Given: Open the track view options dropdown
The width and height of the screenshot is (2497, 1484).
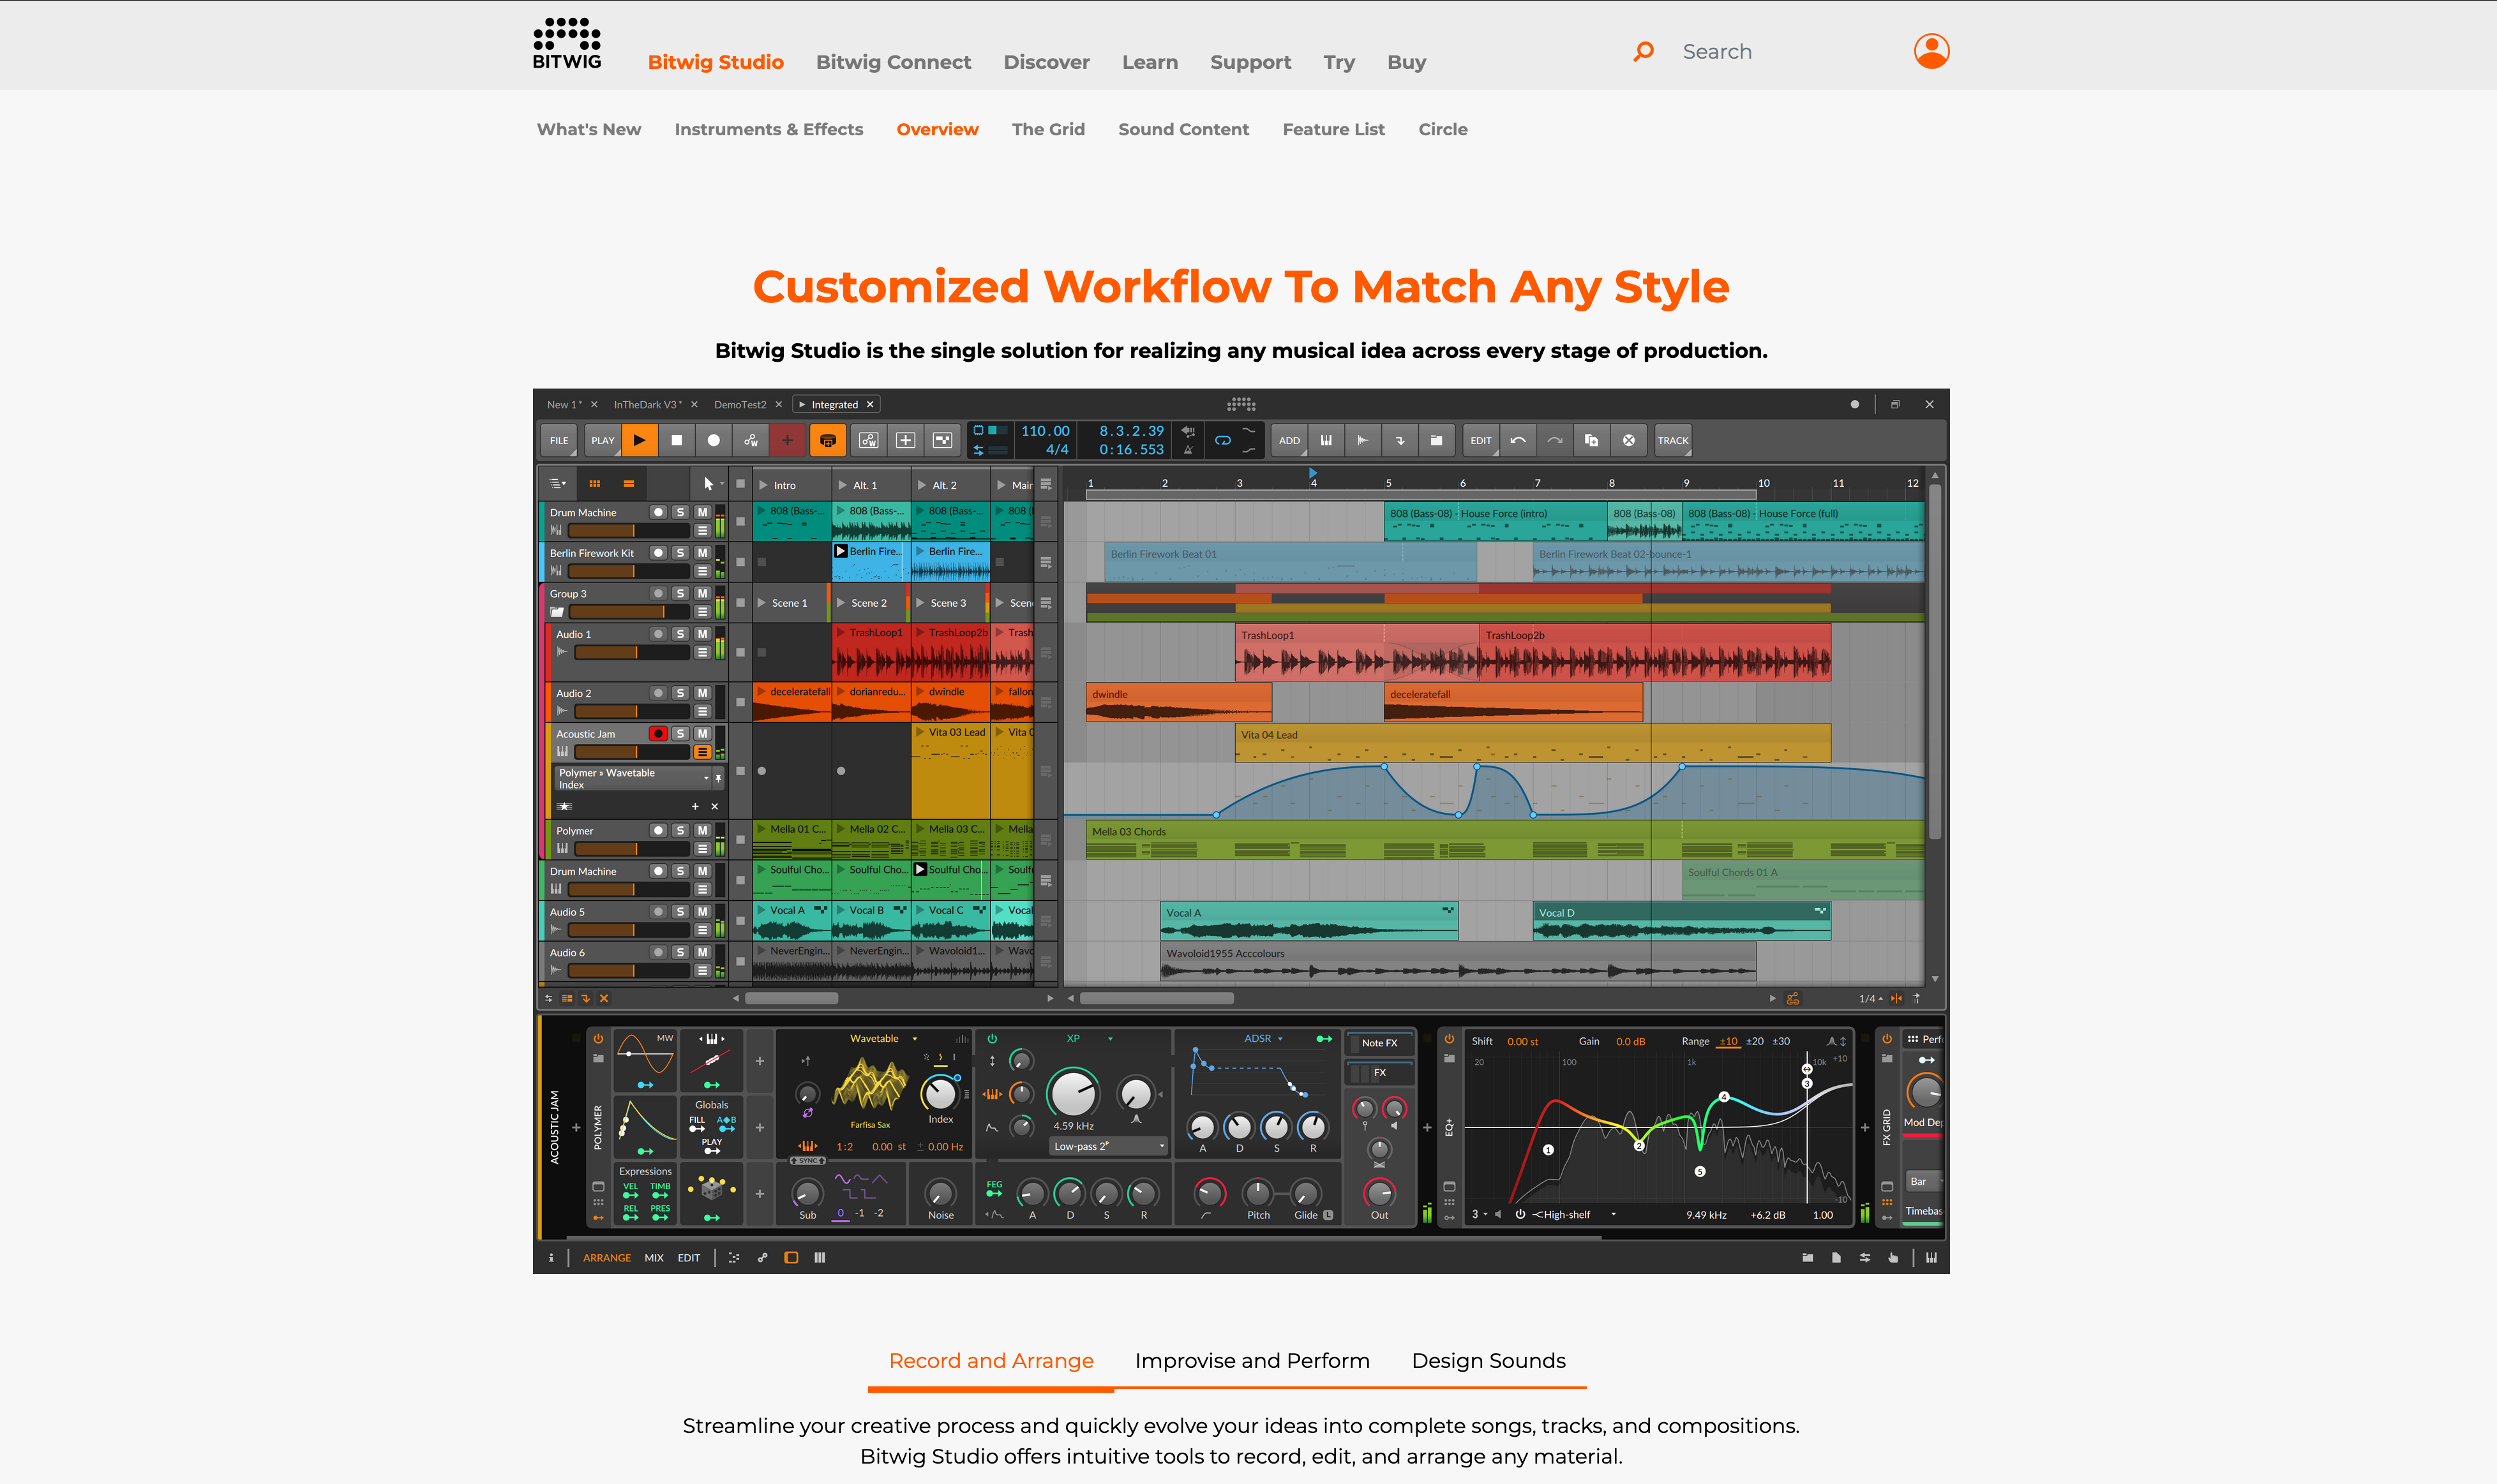Looking at the screenshot, I should click(557, 484).
